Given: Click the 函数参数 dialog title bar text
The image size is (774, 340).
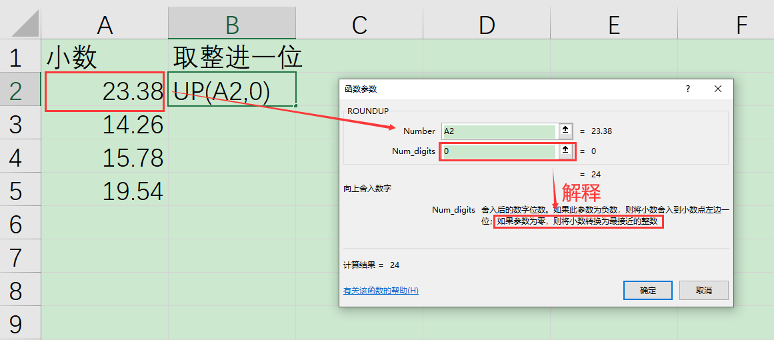Looking at the screenshot, I should 361,89.
